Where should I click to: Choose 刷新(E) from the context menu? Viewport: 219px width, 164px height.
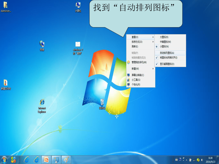141,47
